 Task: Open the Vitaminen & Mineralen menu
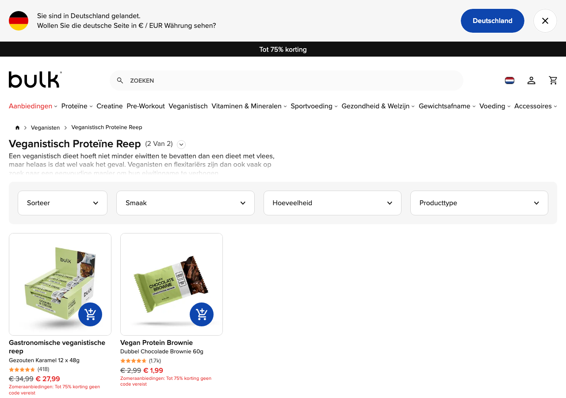[x=249, y=106]
